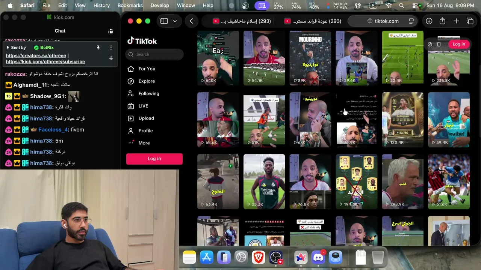
Task: Go back in Safari
Action: coord(191,21)
